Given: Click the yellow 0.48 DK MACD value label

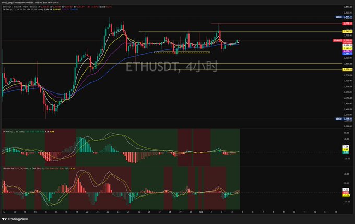Looking at the screenshot, I should click(346, 149).
